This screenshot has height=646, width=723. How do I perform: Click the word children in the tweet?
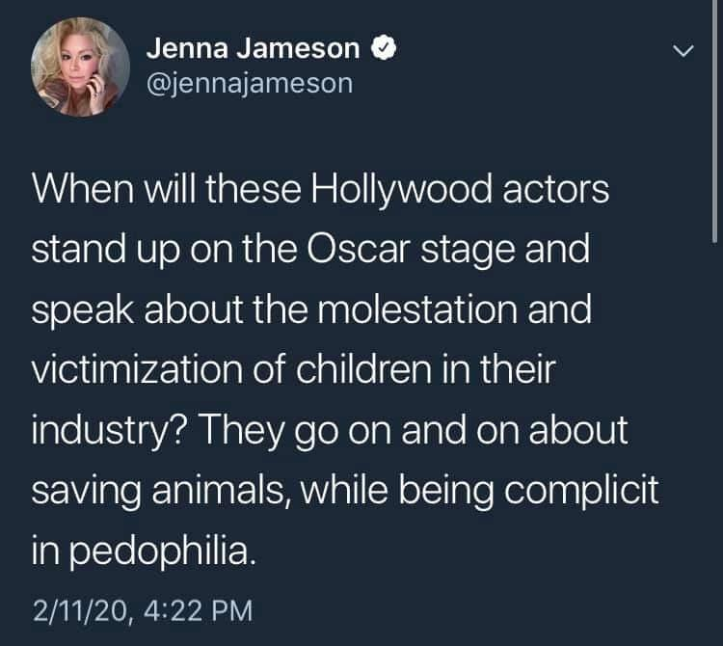(364, 370)
